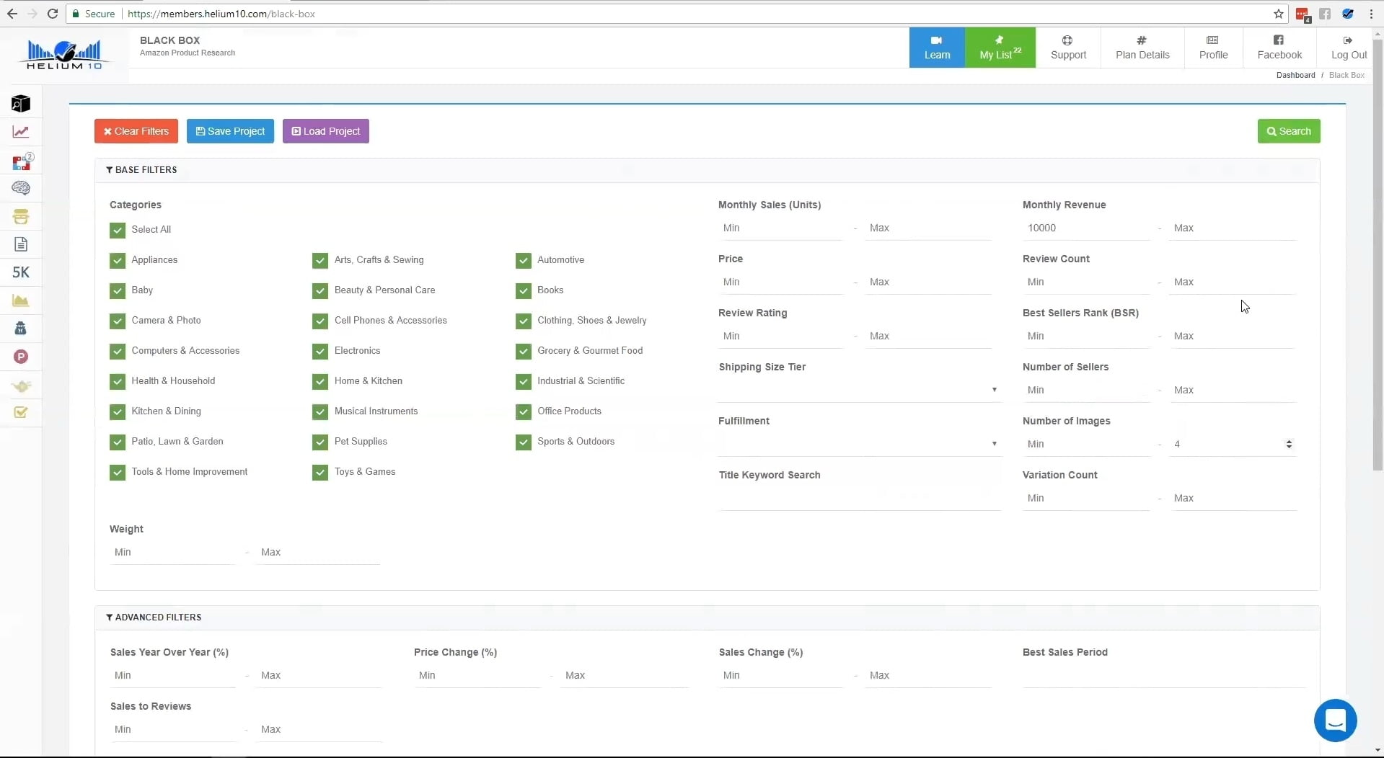Viewport: 1384px width, 758px height.
Task: Click the green Search button
Action: click(x=1289, y=131)
